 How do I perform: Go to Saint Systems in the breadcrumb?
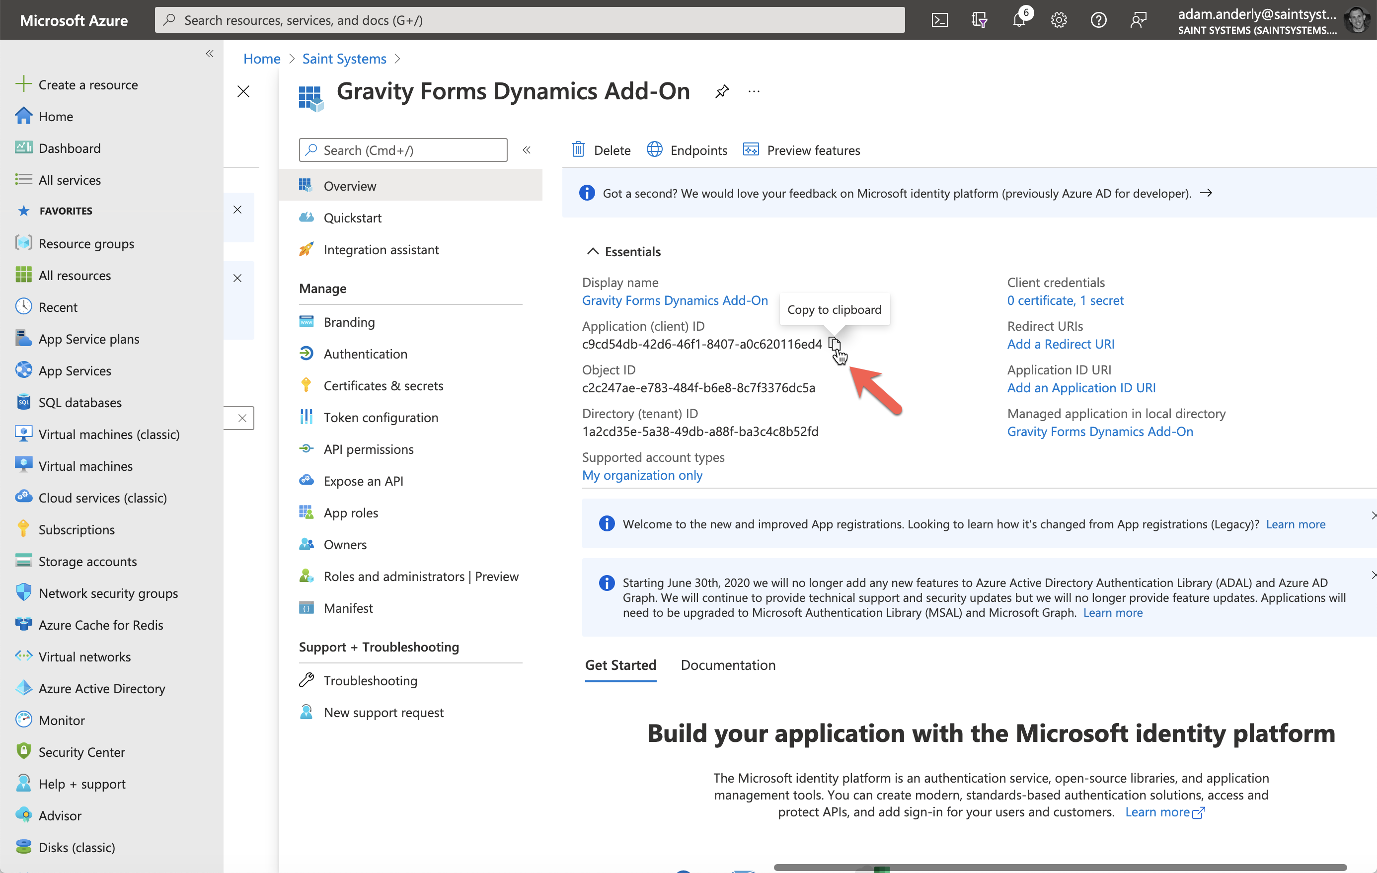(344, 58)
